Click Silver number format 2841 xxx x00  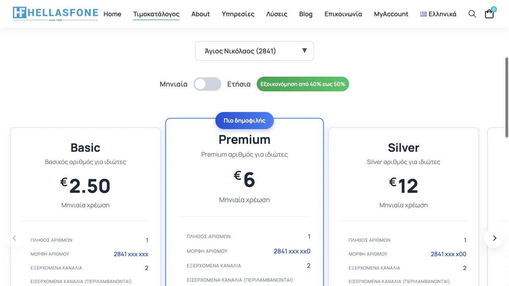pos(449,254)
